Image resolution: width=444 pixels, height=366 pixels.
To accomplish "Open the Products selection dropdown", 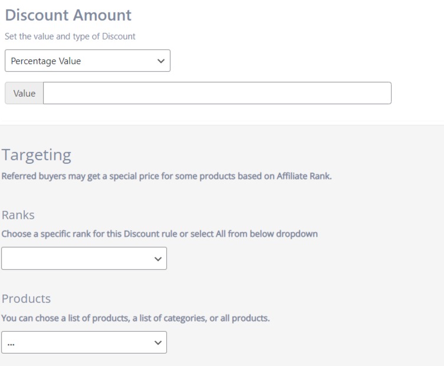I will tap(84, 342).
